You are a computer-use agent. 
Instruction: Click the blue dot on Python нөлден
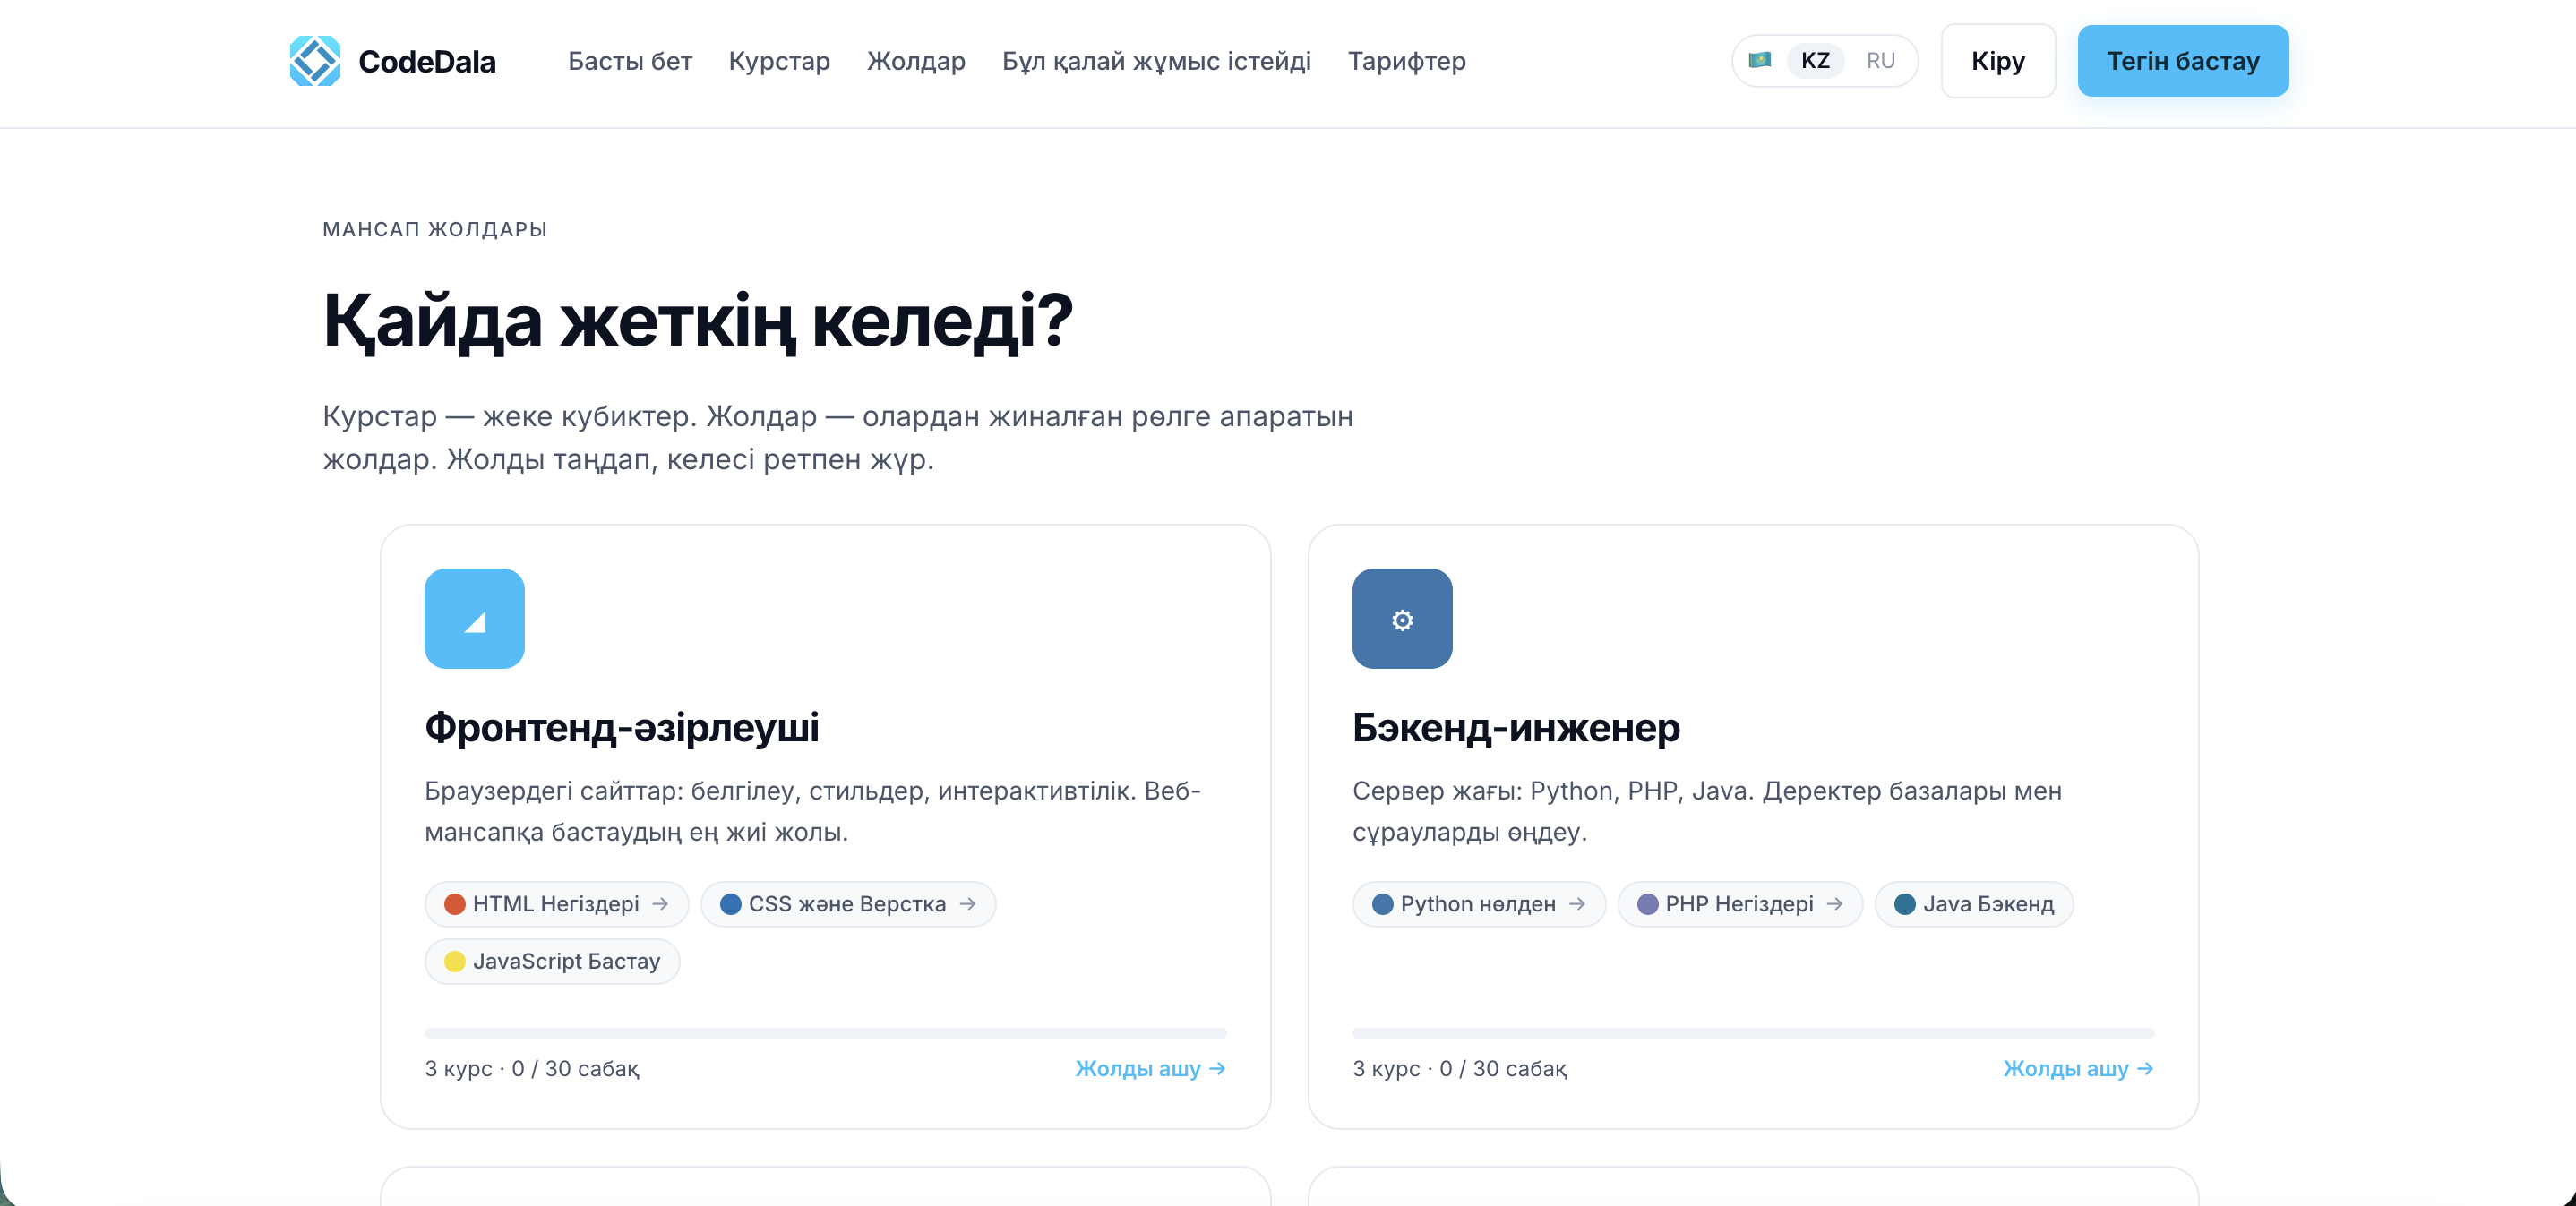(1382, 904)
